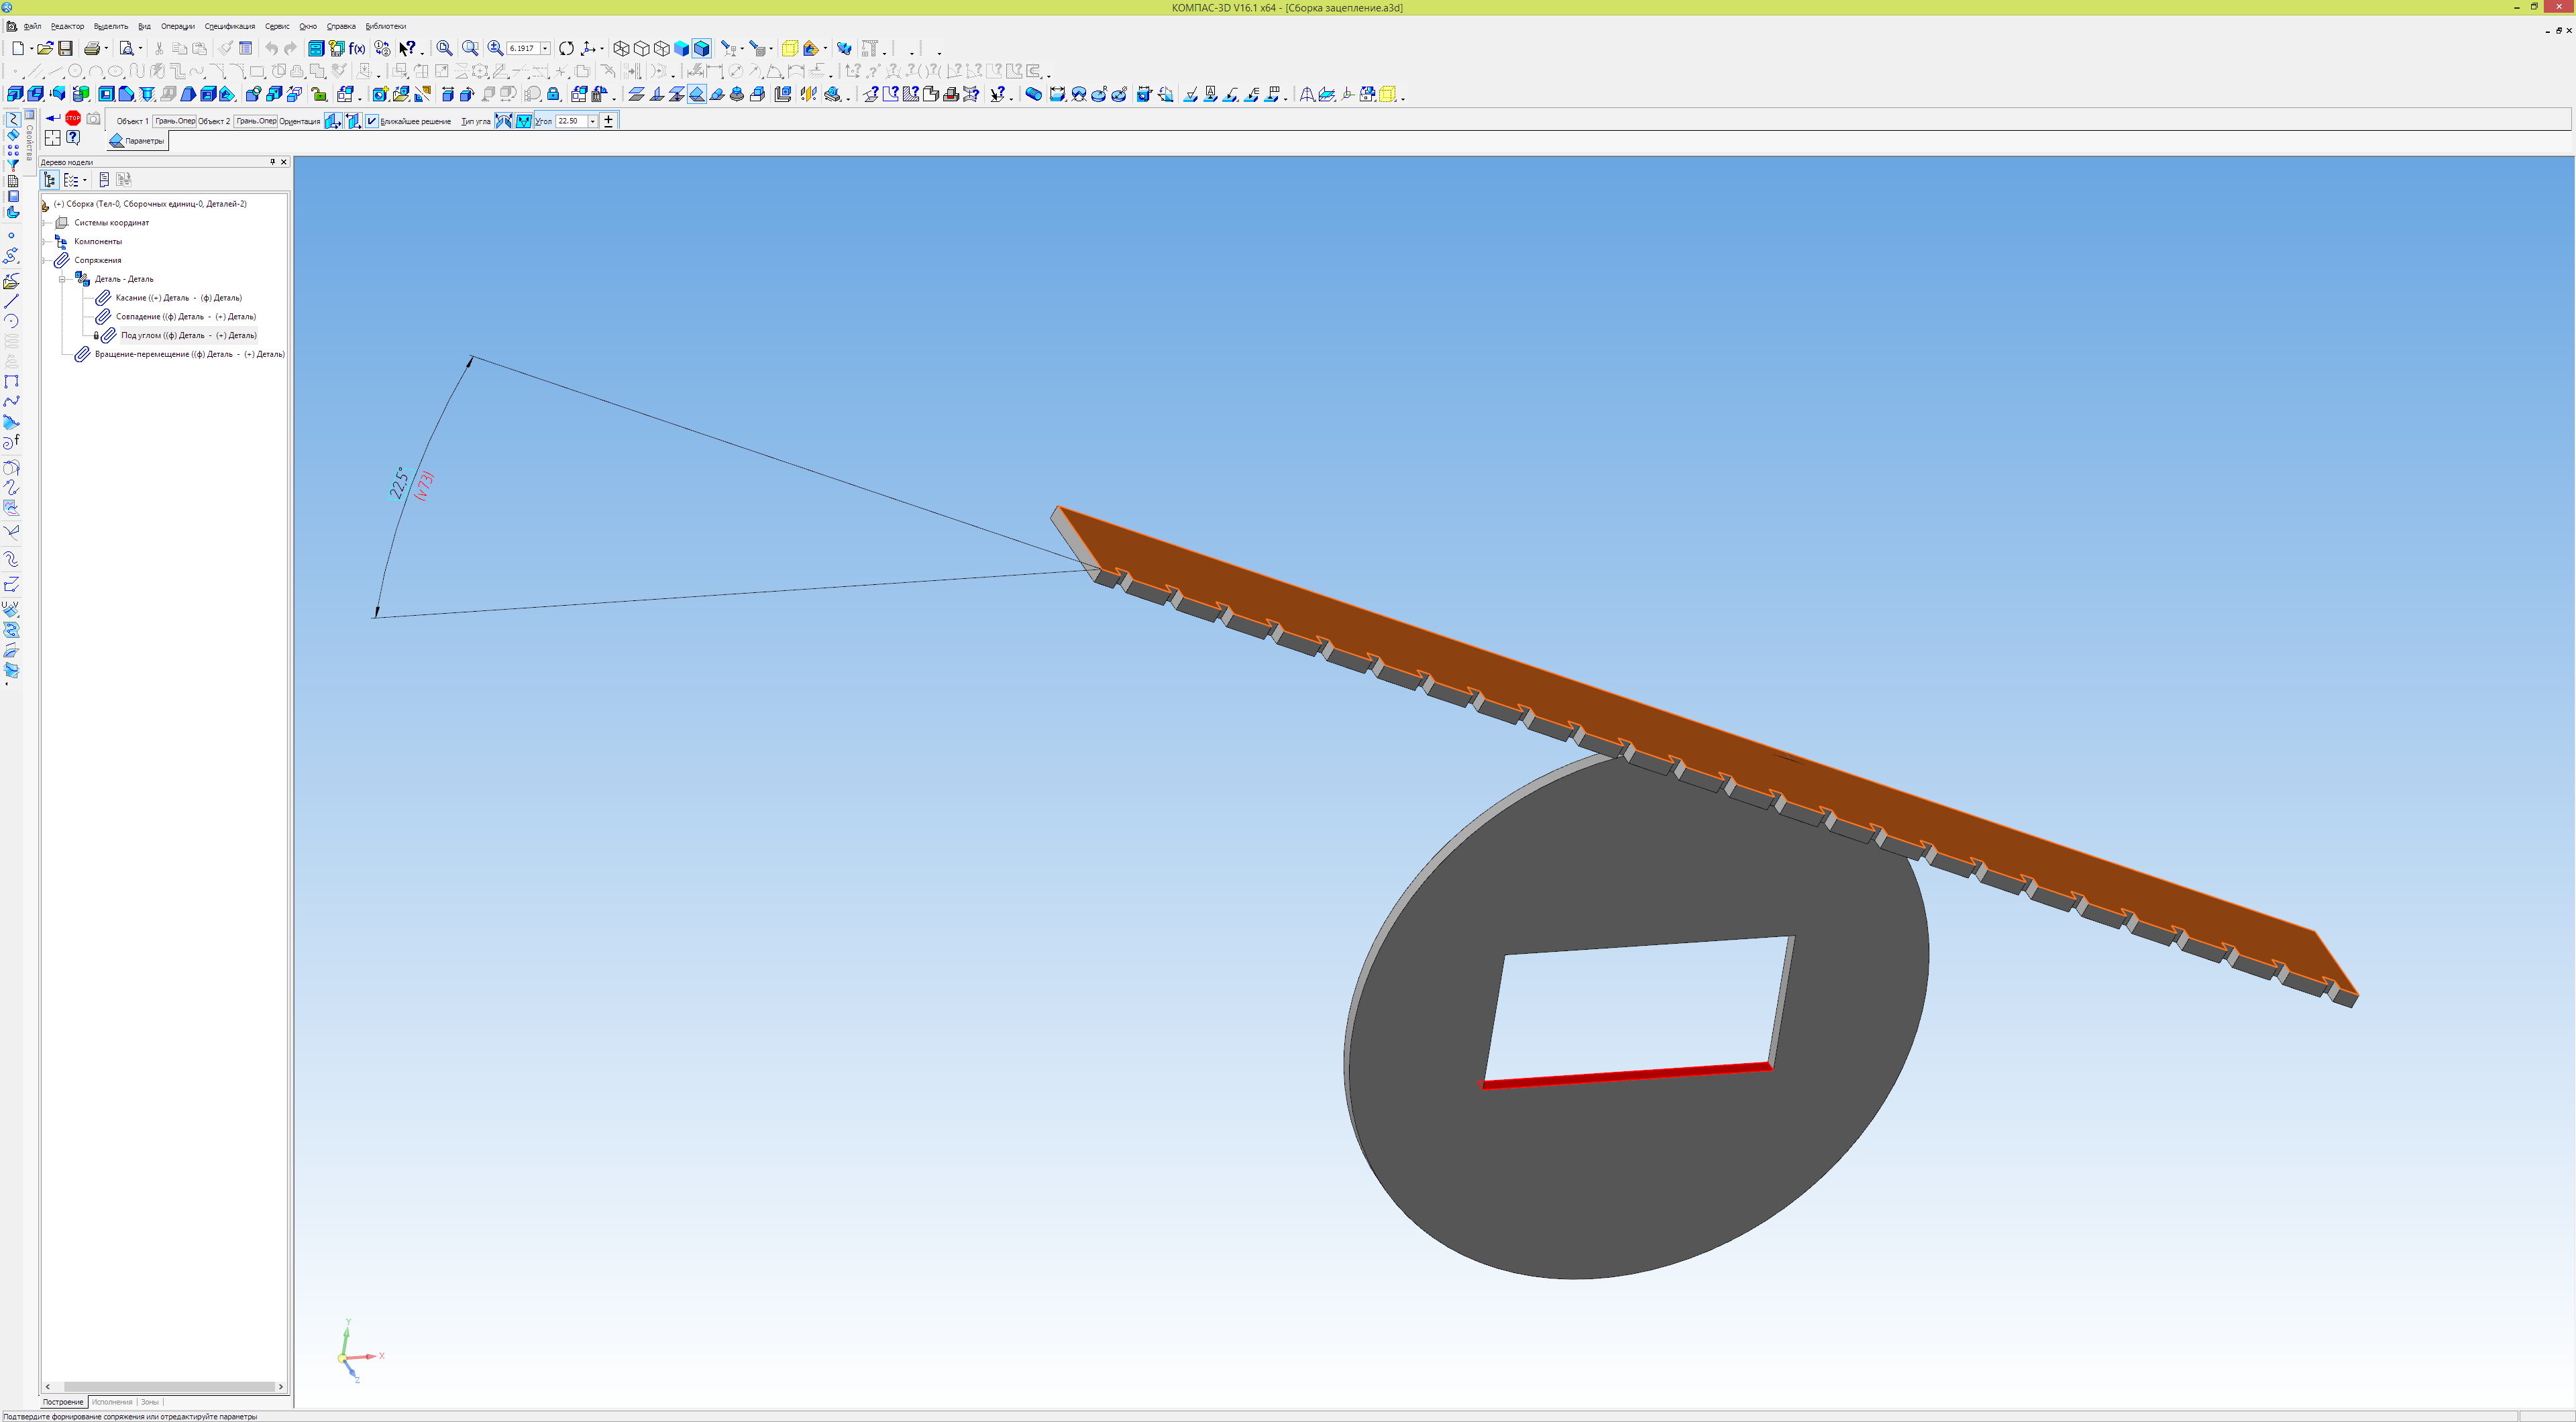Save the document with the floppy icon
2576x1422 pixels.
click(x=65, y=48)
